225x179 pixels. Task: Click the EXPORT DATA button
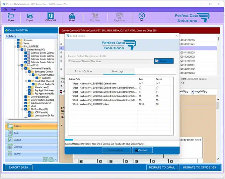click(x=18, y=167)
